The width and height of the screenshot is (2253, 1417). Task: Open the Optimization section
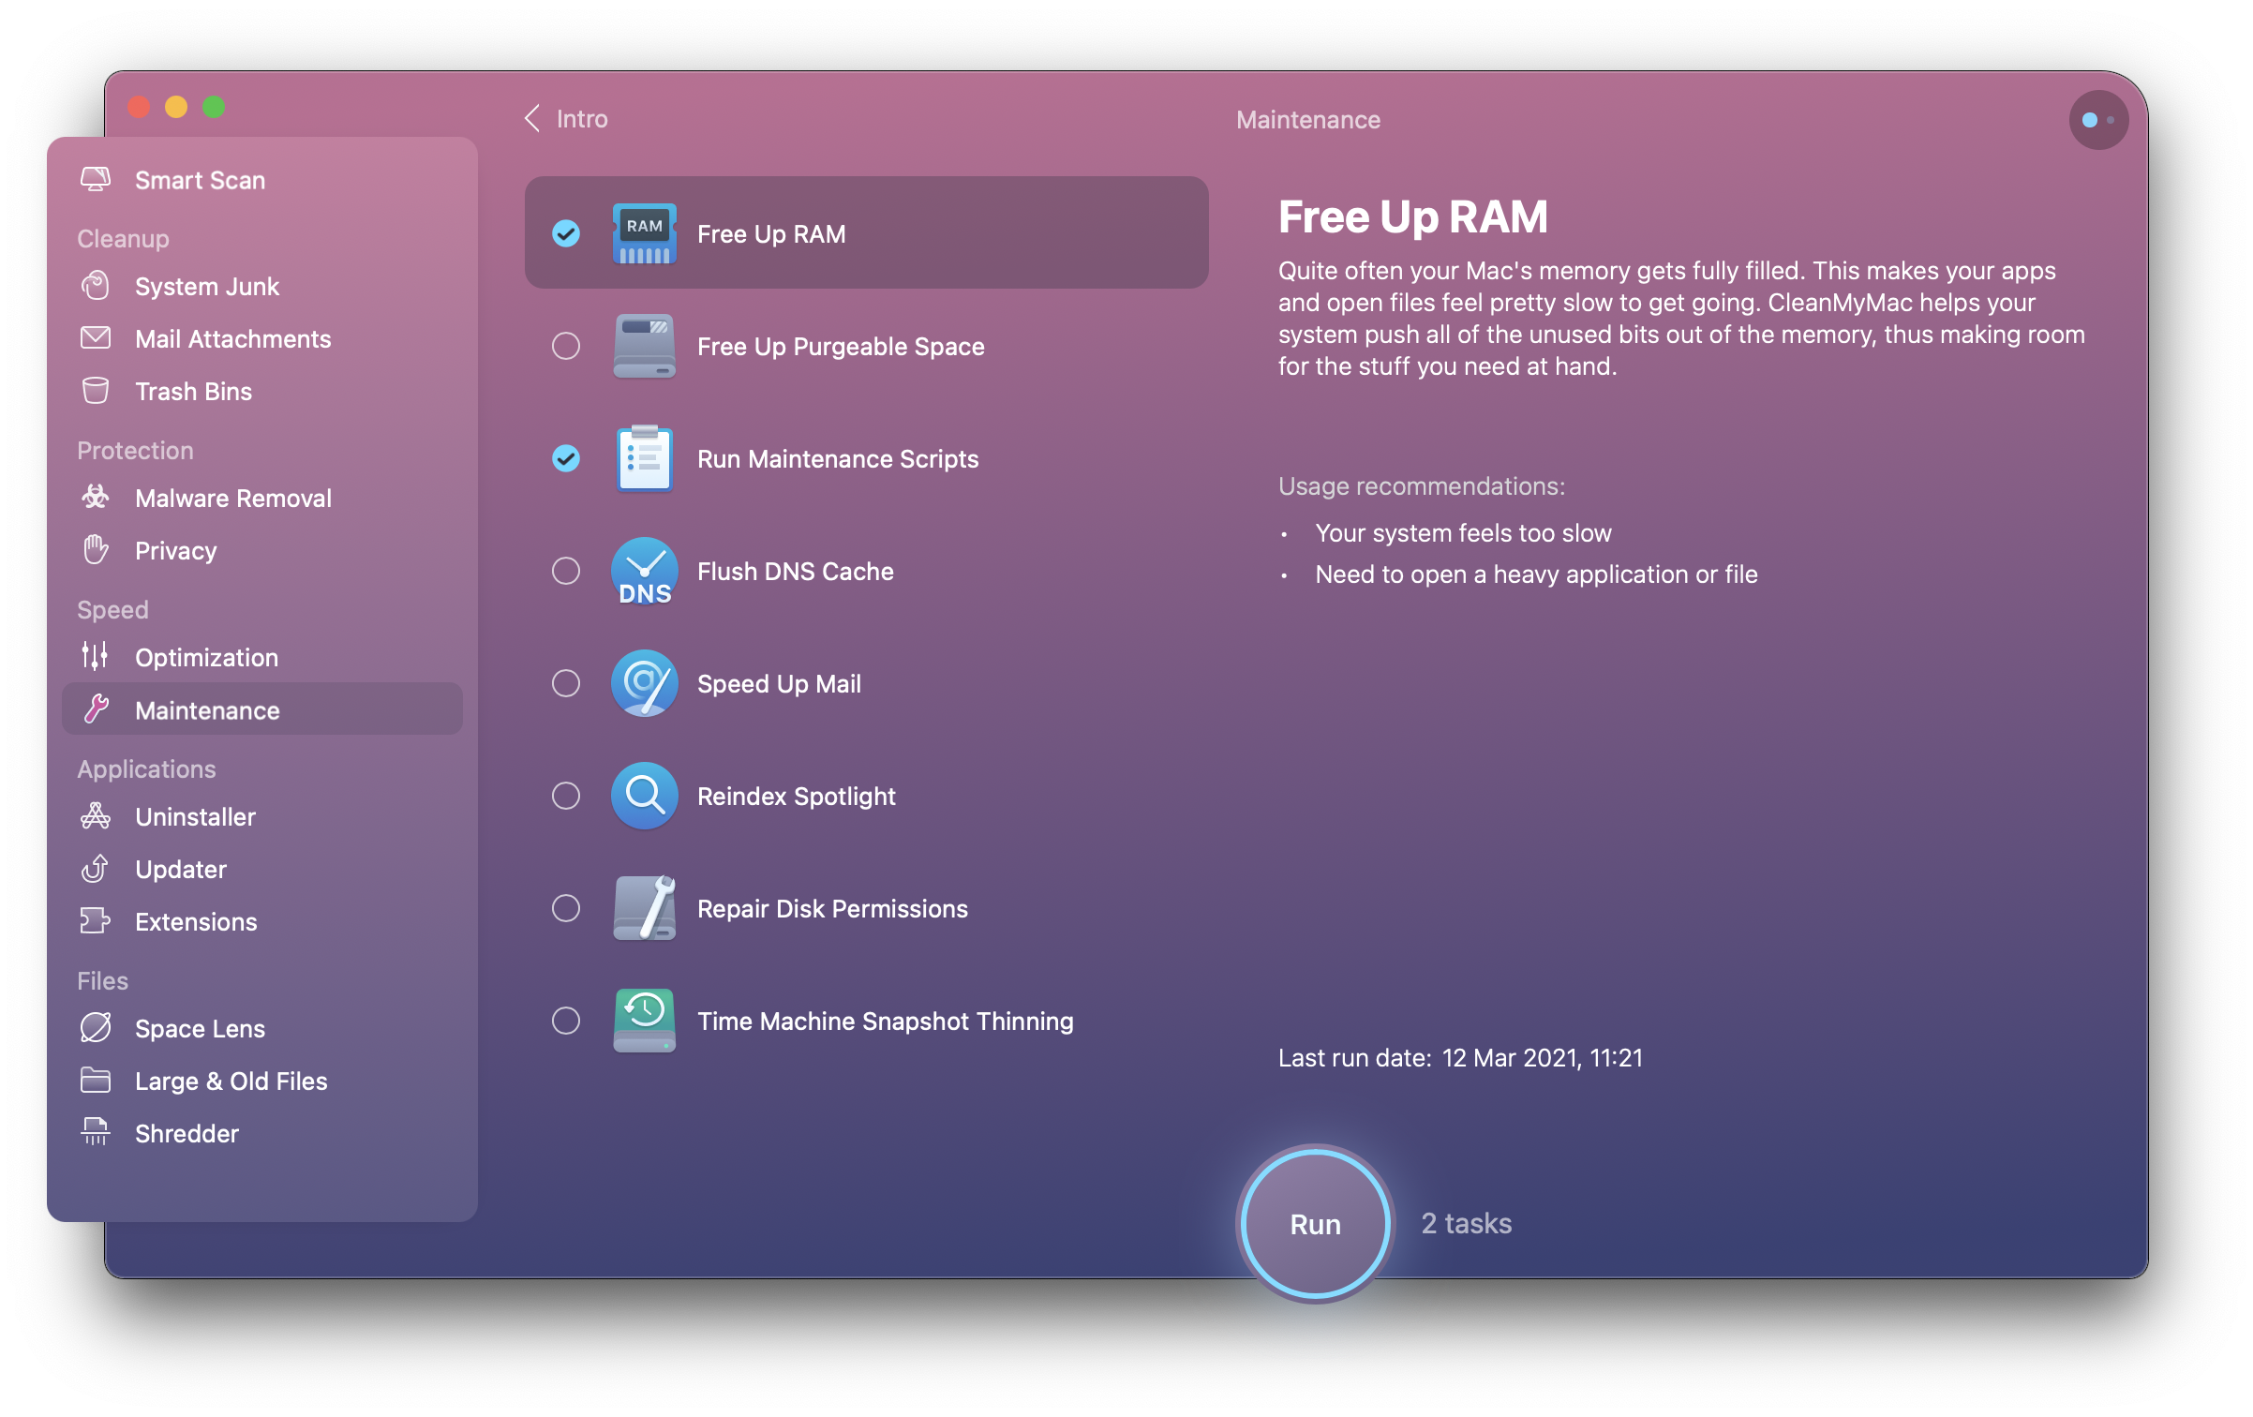coord(207,656)
